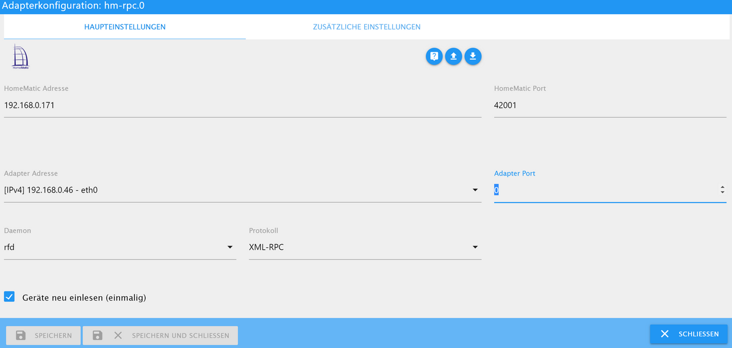The height and width of the screenshot is (348, 732).
Task: Click the upload configuration arrow icon
Action: pos(453,56)
